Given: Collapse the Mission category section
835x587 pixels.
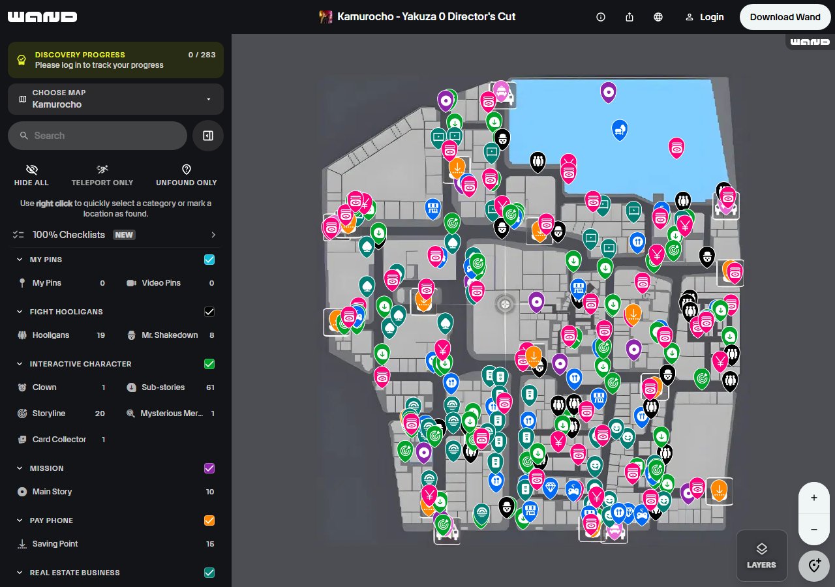Looking at the screenshot, I should coord(18,468).
